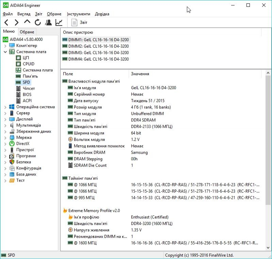Expand the Дисплей tree node
Viewport: 272px width, 259px height.
[5, 119]
